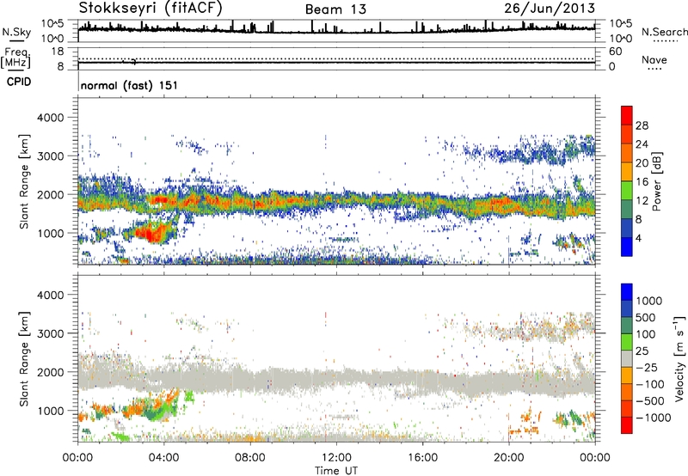Click the blue bottom segment of power colorbar

(627, 247)
